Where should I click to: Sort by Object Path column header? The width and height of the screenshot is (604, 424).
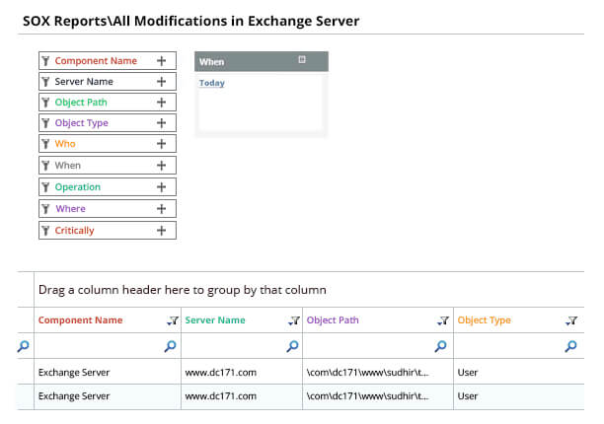tap(333, 320)
